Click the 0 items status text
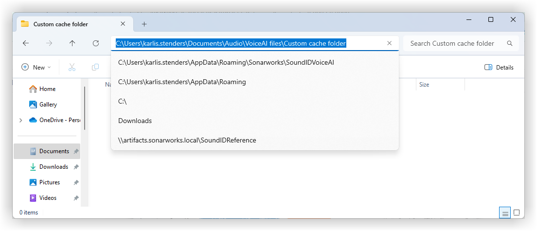 [29, 213]
